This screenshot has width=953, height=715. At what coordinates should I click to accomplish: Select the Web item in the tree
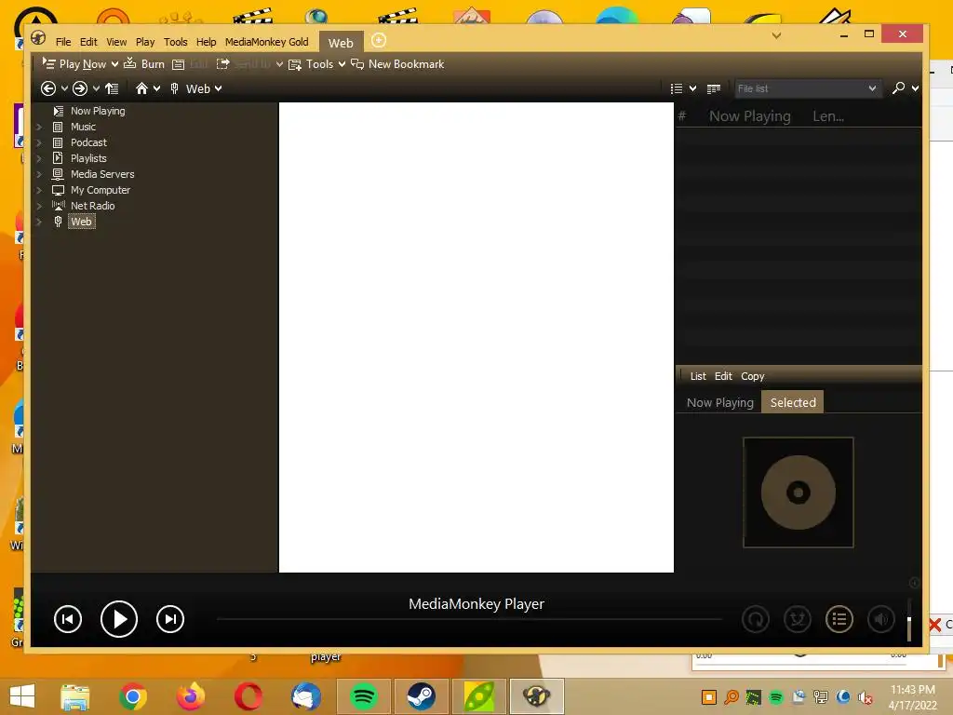81,222
